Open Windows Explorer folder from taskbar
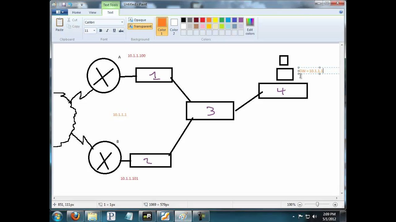The image size is (396, 222). [x=93, y=216]
